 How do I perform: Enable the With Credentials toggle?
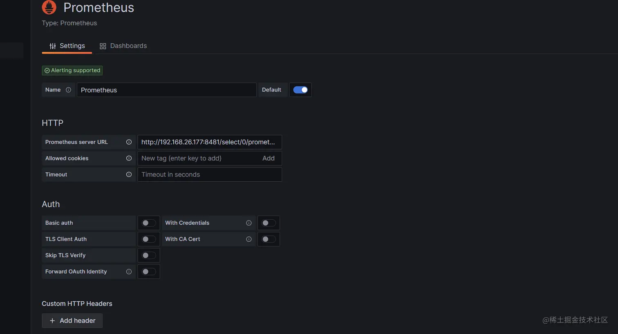coord(269,223)
